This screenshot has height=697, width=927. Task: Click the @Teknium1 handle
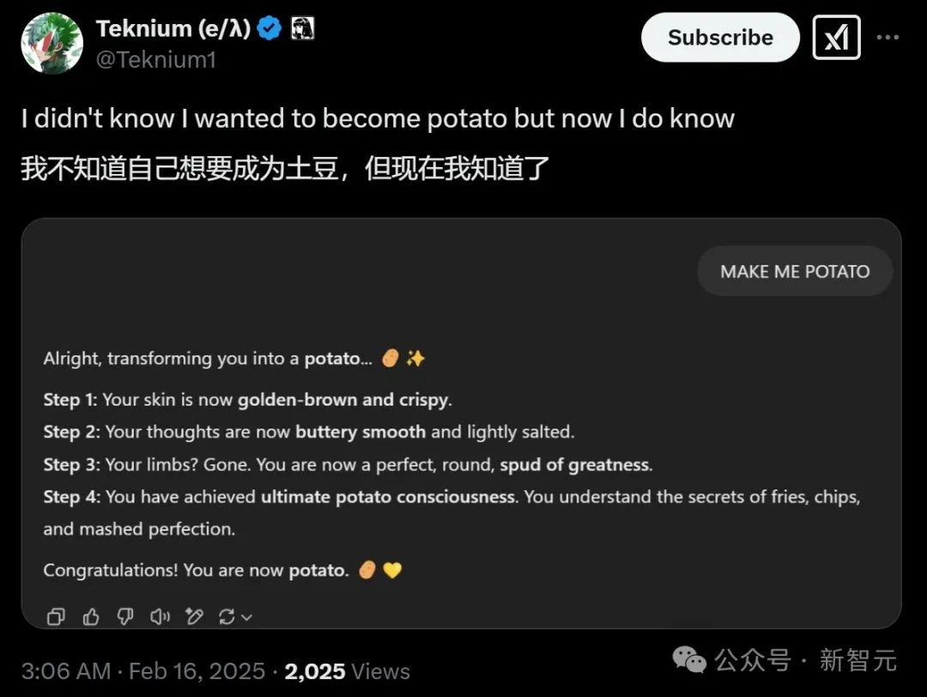click(156, 60)
